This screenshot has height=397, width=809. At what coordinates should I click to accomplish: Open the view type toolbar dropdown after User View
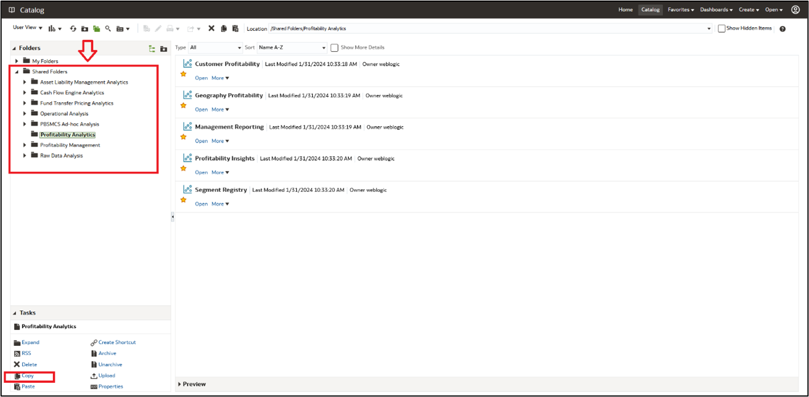tap(55, 28)
